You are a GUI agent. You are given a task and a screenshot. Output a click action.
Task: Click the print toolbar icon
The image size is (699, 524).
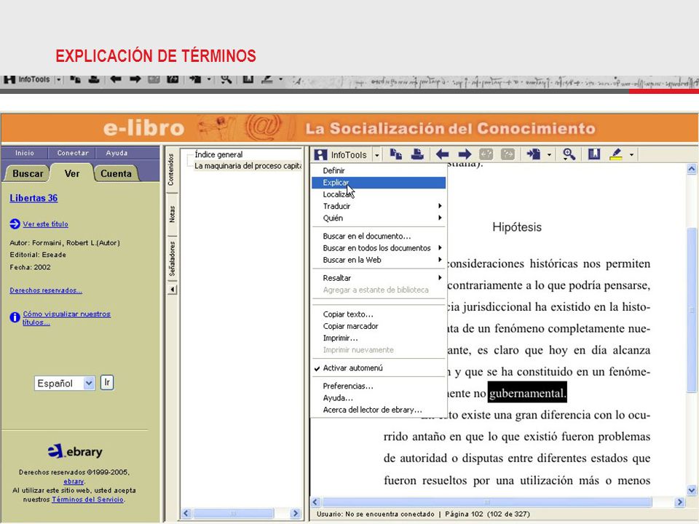coord(417,154)
